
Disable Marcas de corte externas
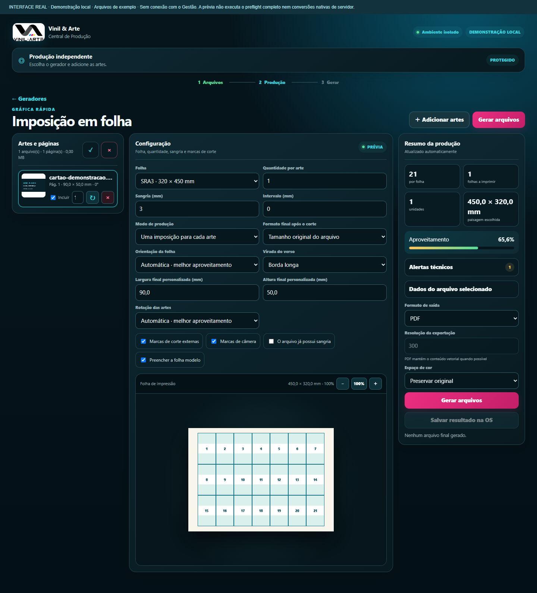click(x=143, y=341)
